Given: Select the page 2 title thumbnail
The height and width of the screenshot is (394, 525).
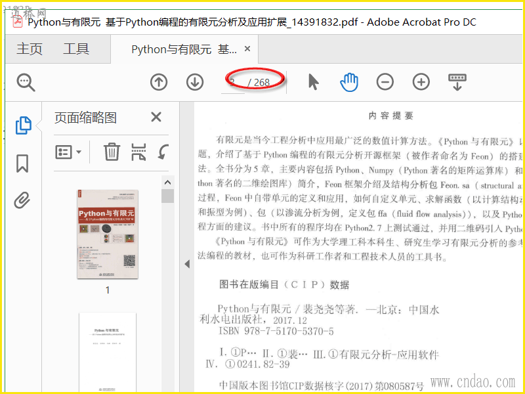Looking at the screenshot, I should point(108,353).
